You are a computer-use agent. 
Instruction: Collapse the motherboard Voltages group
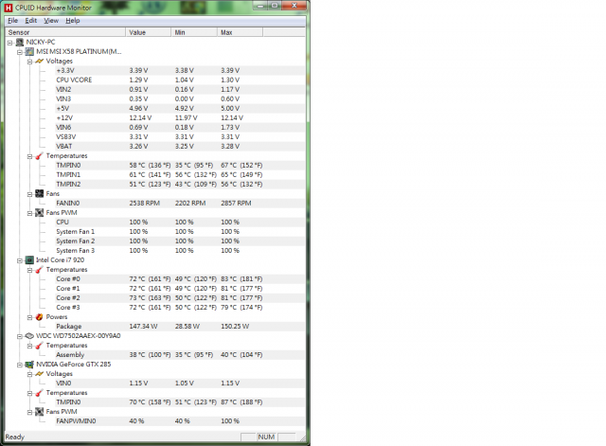pos(29,62)
